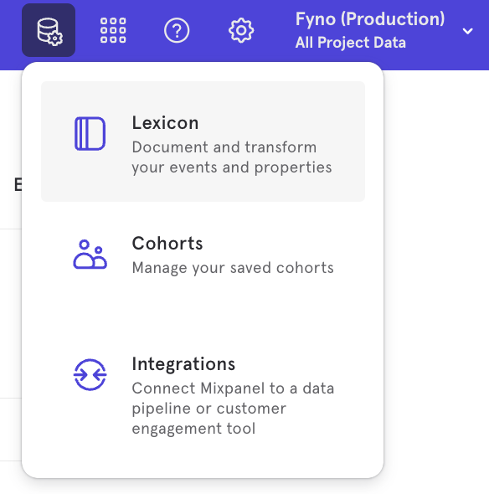
Task: Select the Cohorts menu title
Action: (167, 243)
